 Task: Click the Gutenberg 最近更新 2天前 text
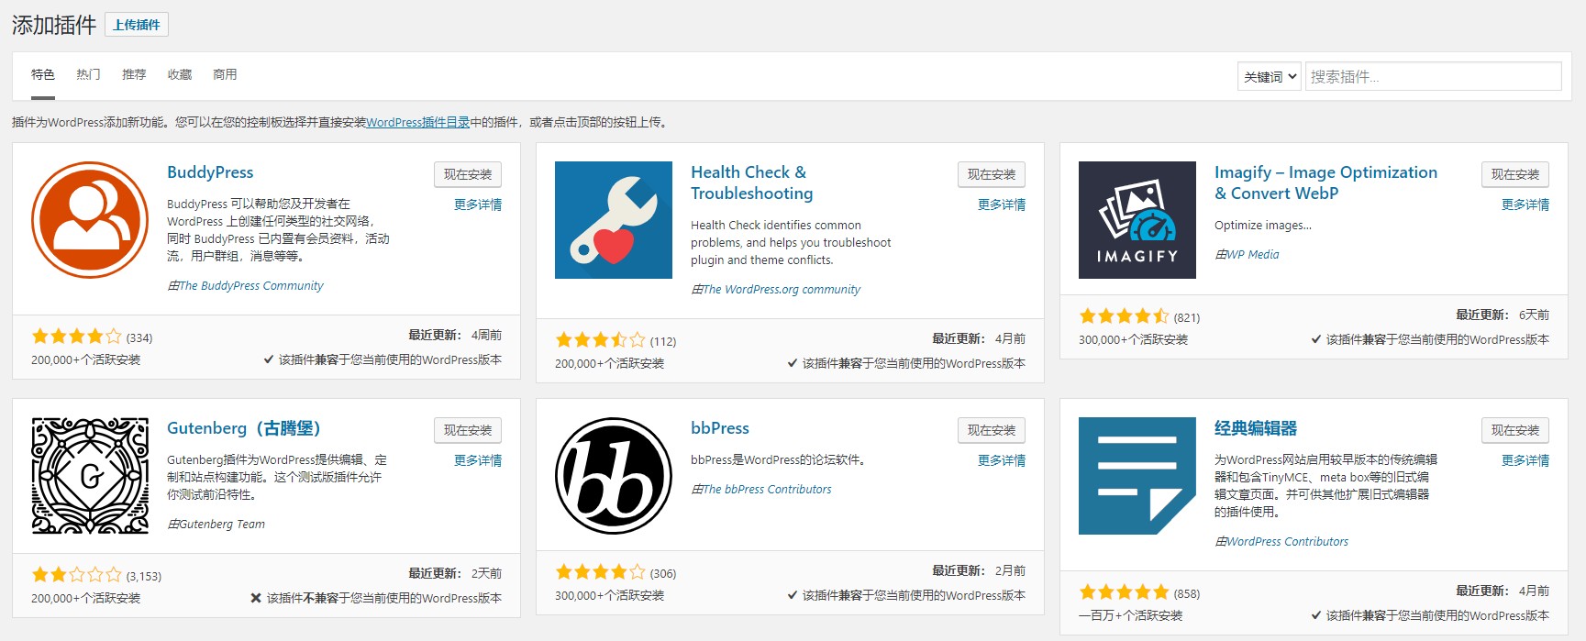455,573
